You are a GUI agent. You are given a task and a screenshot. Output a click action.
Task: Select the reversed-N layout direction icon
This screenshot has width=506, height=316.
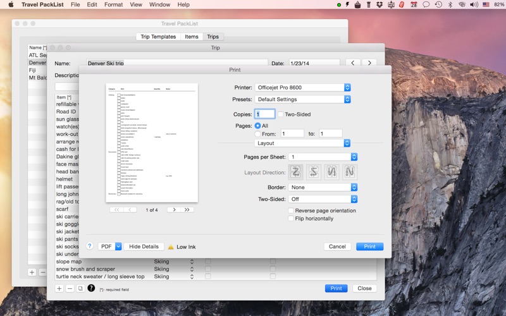(331, 172)
